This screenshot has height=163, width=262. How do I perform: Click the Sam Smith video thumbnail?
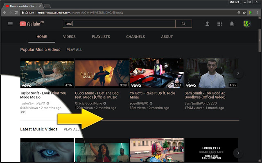pos(211,73)
